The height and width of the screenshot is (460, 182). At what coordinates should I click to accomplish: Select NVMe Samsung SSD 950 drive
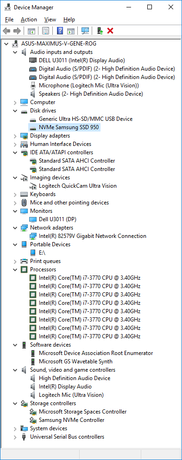pos(69,127)
